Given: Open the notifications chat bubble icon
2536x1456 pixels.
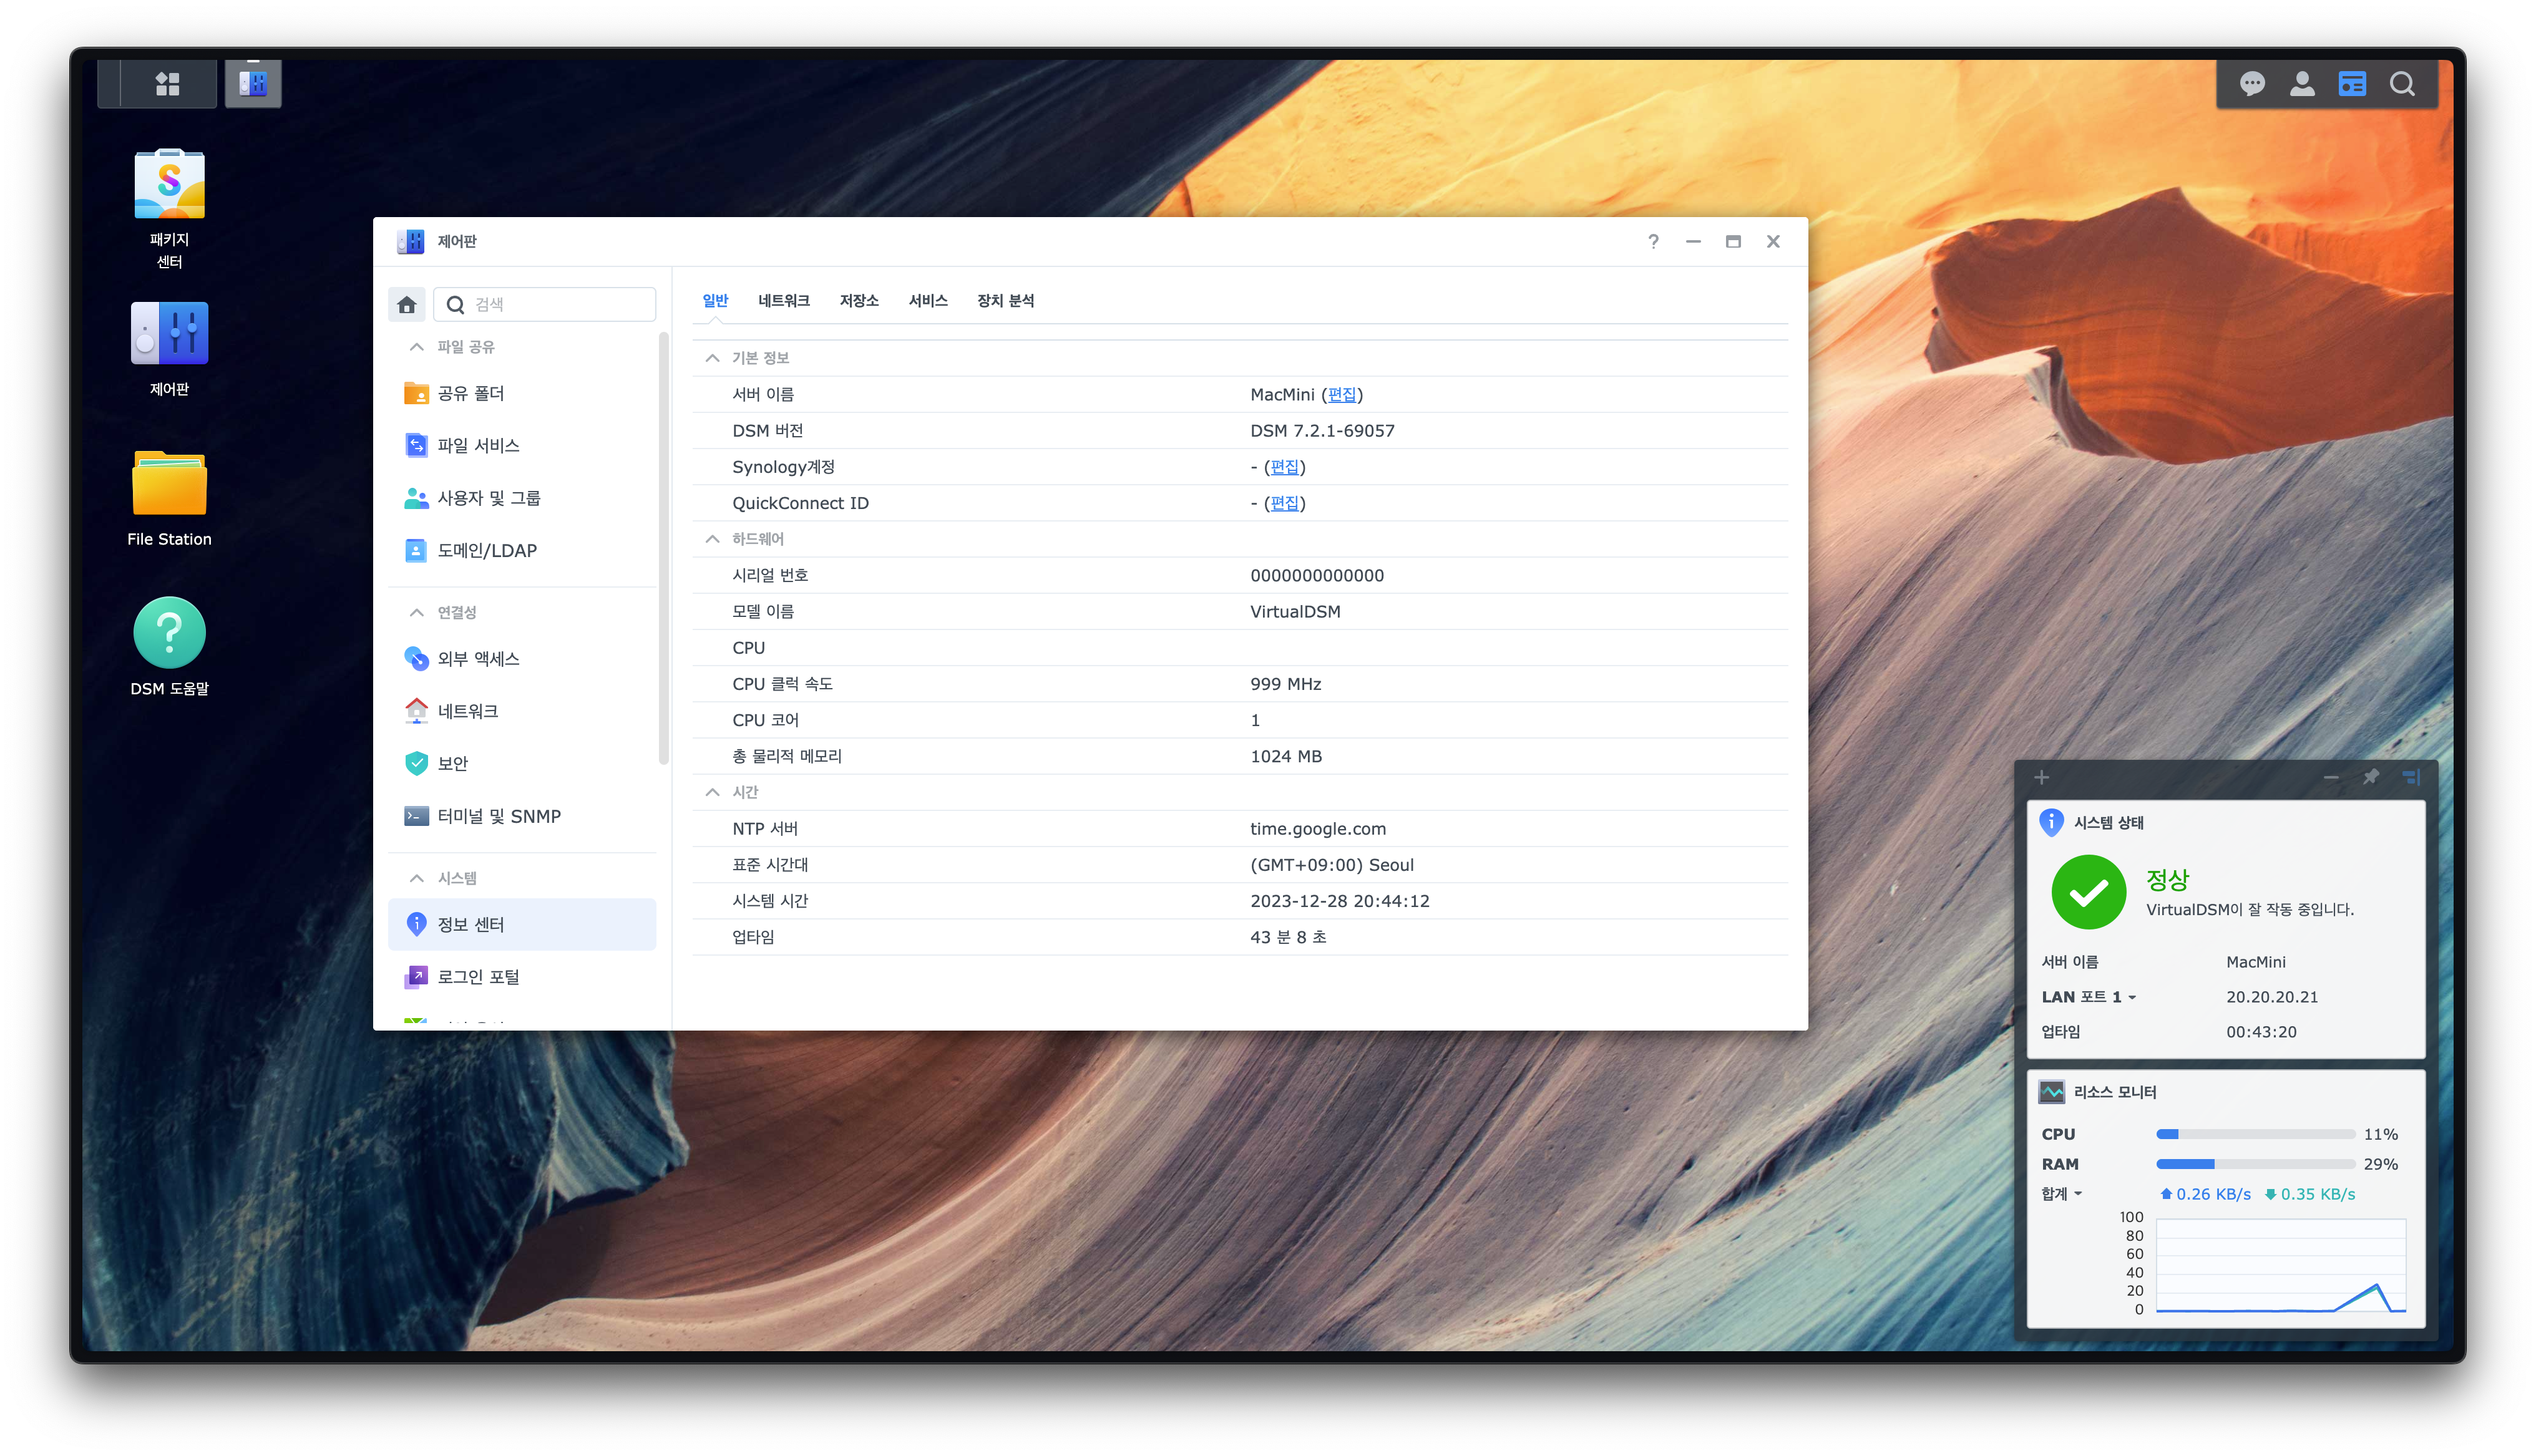Looking at the screenshot, I should coord(2252,84).
